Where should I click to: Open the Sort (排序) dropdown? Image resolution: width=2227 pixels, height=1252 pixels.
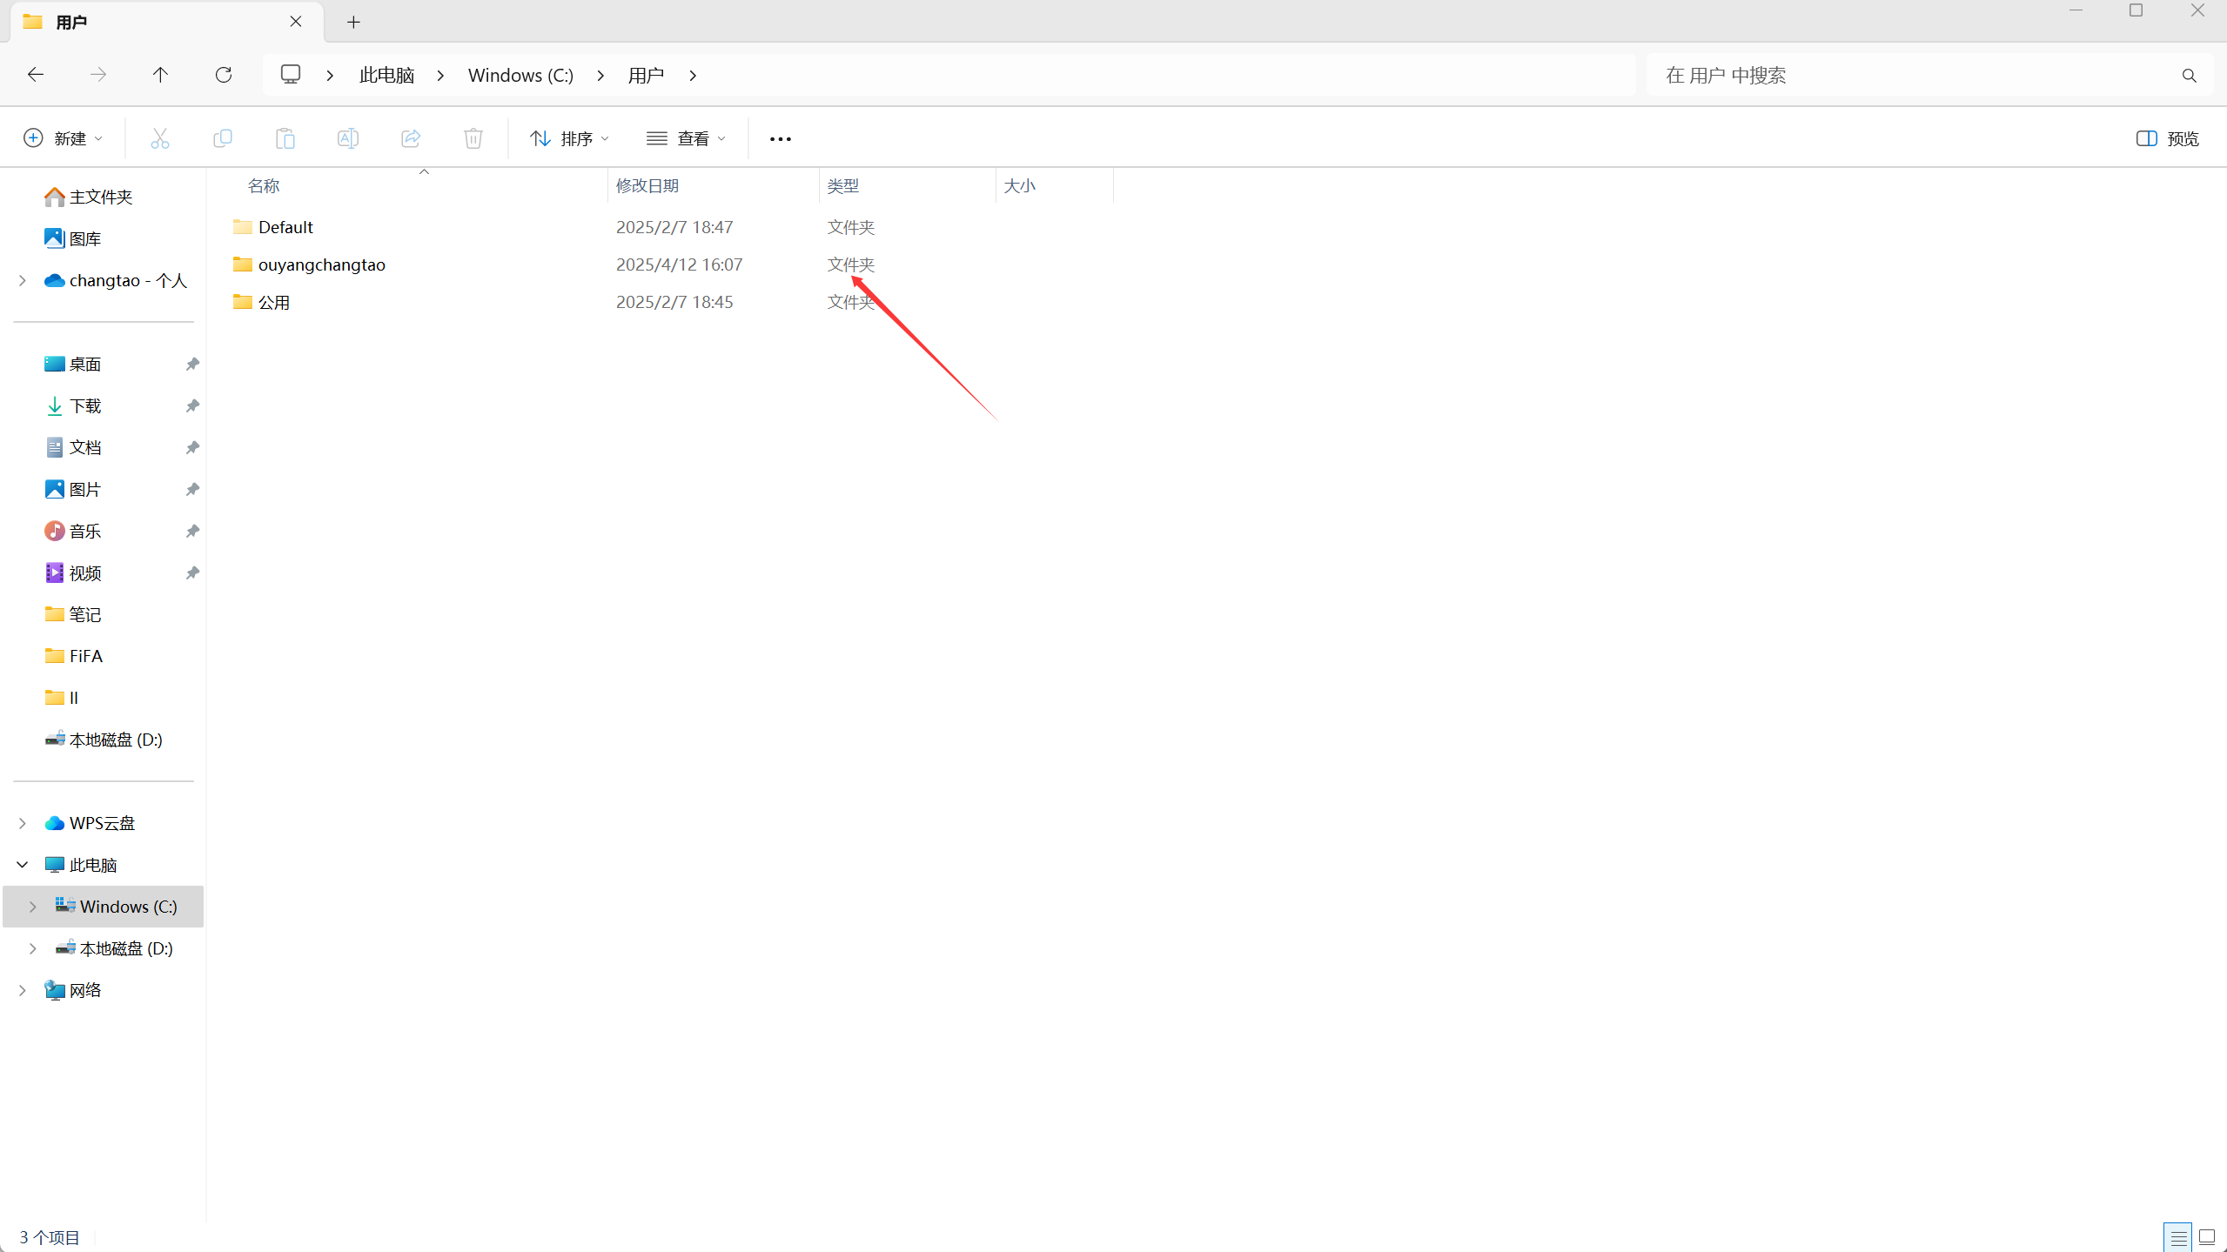569,138
